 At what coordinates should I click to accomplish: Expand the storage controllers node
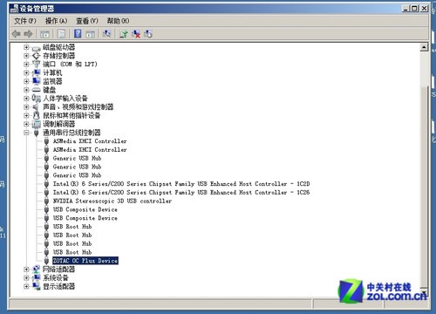tap(26, 56)
